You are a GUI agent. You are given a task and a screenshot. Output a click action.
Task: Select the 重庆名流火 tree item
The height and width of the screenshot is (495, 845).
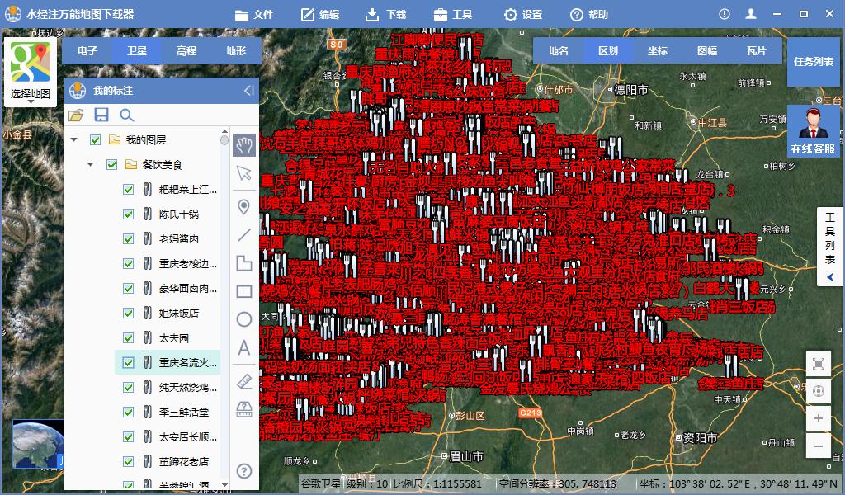167,362
